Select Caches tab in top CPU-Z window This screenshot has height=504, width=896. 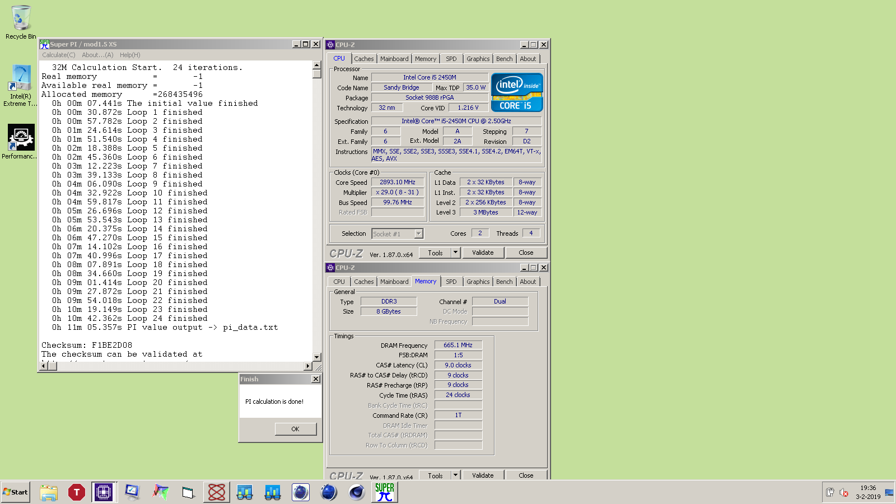pyautogui.click(x=363, y=59)
